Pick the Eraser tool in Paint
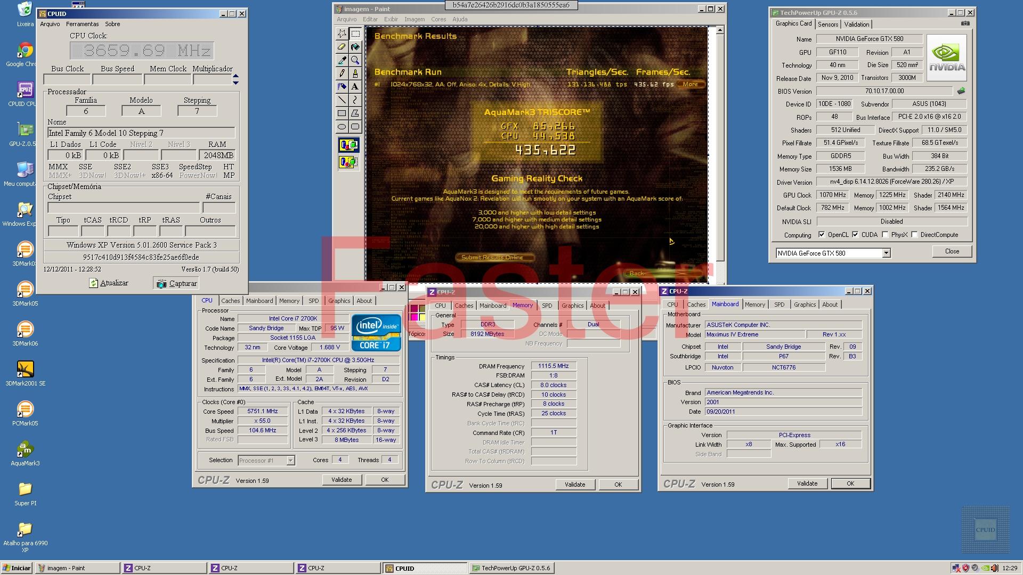 [342, 47]
